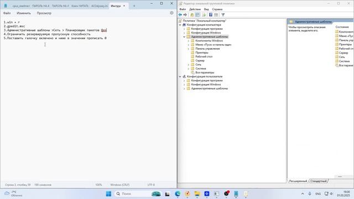Switch to the Расширенный view tab

tap(298, 181)
